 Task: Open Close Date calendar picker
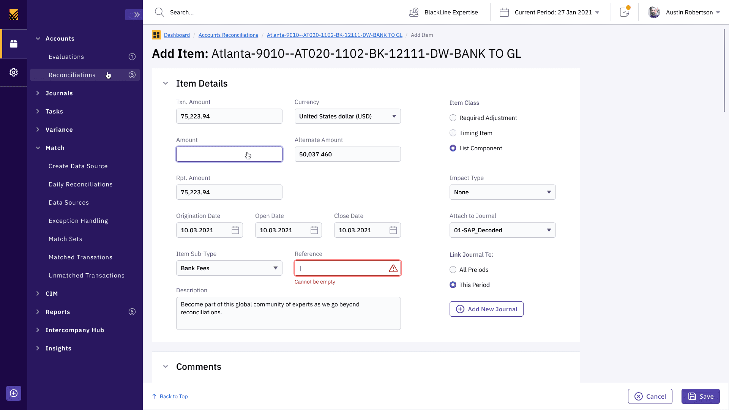pyautogui.click(x=393, y=230)
